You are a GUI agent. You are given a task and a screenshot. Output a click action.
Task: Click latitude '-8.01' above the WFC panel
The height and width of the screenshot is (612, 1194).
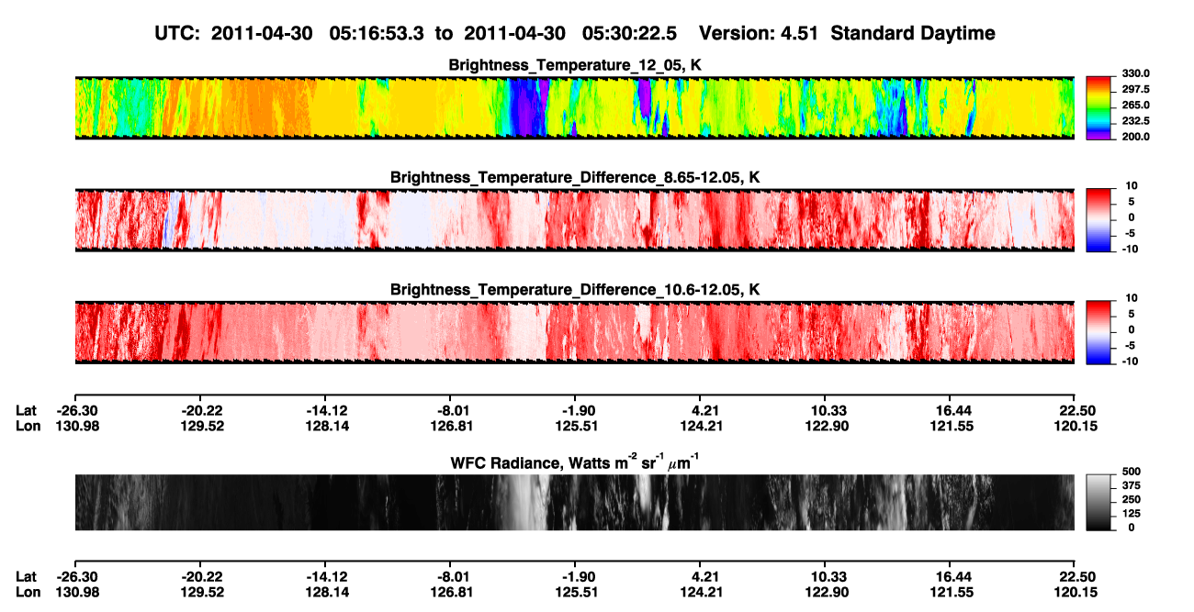[454, 411]
